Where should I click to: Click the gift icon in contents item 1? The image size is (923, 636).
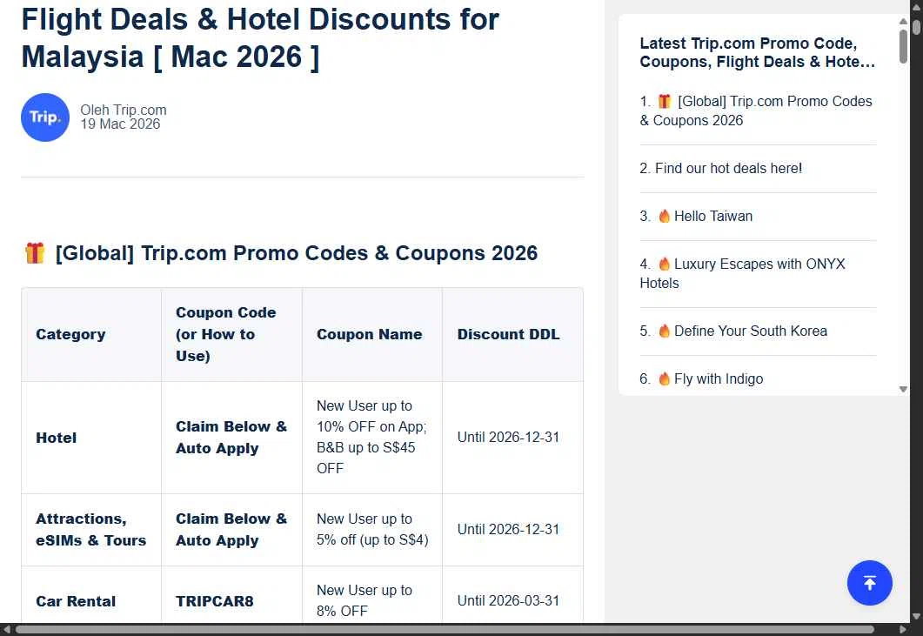[x=665, y=102]
